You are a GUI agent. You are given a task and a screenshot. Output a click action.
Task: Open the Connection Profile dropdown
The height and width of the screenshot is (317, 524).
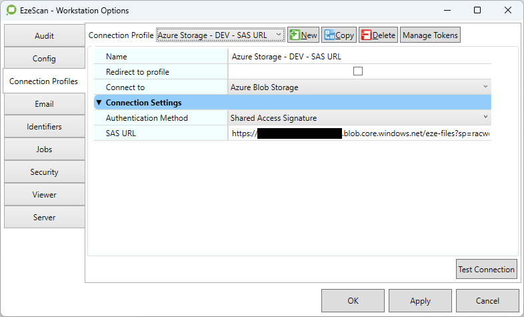221,35
